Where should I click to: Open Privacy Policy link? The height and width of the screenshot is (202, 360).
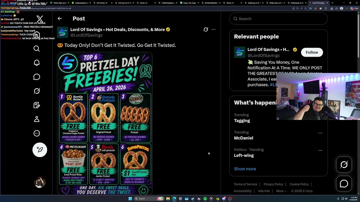[273, 184]
